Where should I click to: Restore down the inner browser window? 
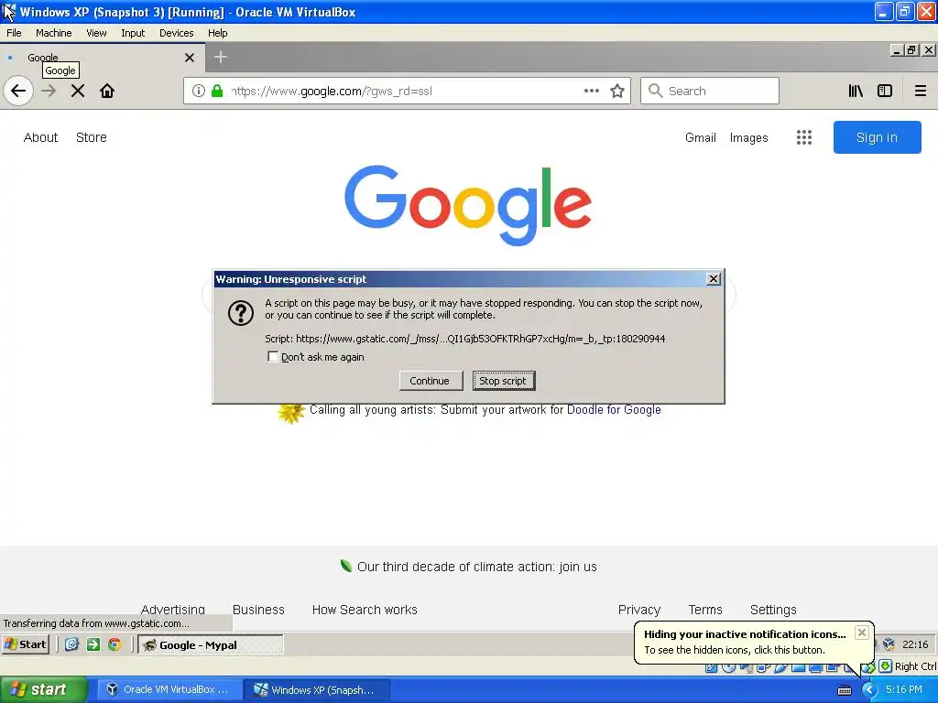pos(911,50)
